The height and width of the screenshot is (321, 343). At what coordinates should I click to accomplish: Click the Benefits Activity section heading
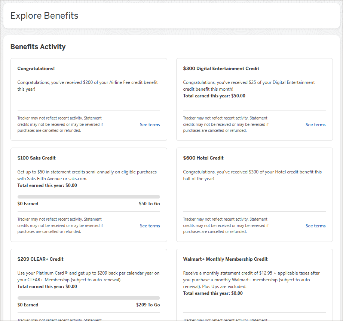(38, 47)
